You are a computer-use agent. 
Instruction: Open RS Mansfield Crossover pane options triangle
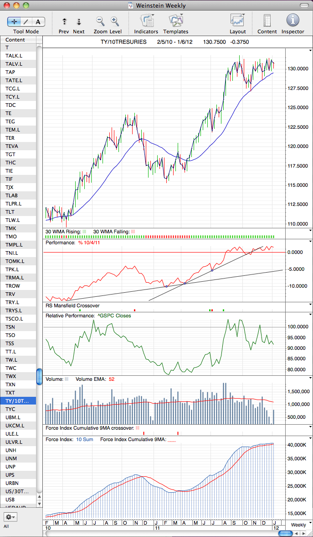310,304
